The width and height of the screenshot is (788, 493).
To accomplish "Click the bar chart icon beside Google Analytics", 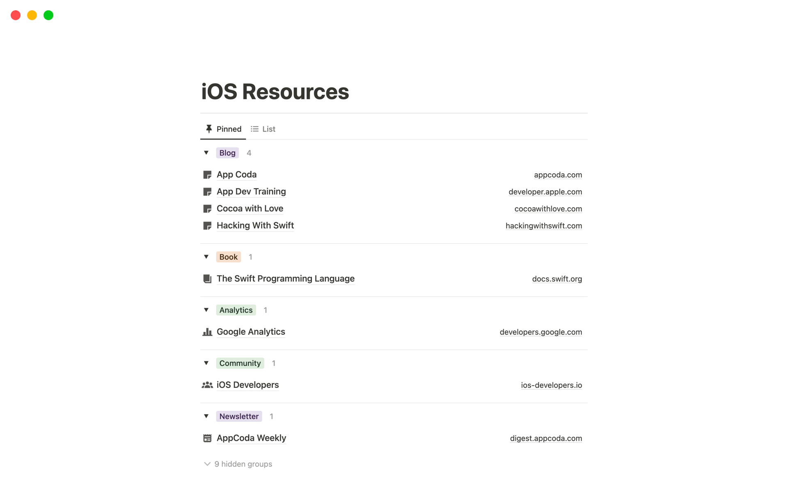I will point(207,332).
